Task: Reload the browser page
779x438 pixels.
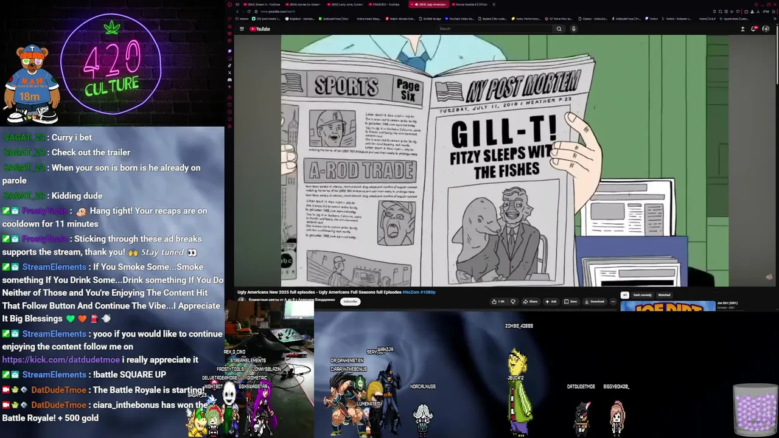Action: pyautogui.click(x=248, y=12)
